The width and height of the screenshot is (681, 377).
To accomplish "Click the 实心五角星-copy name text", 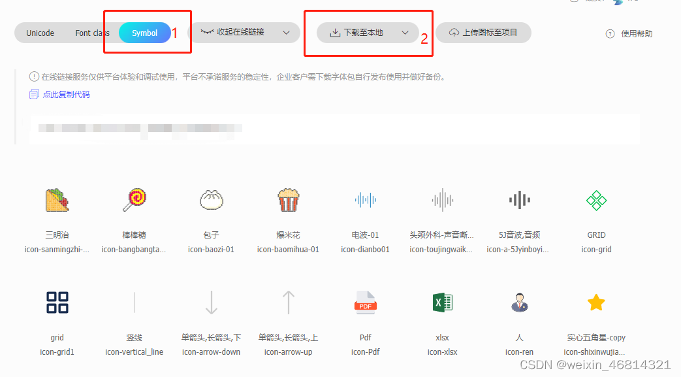I will [x=596, y=338].
